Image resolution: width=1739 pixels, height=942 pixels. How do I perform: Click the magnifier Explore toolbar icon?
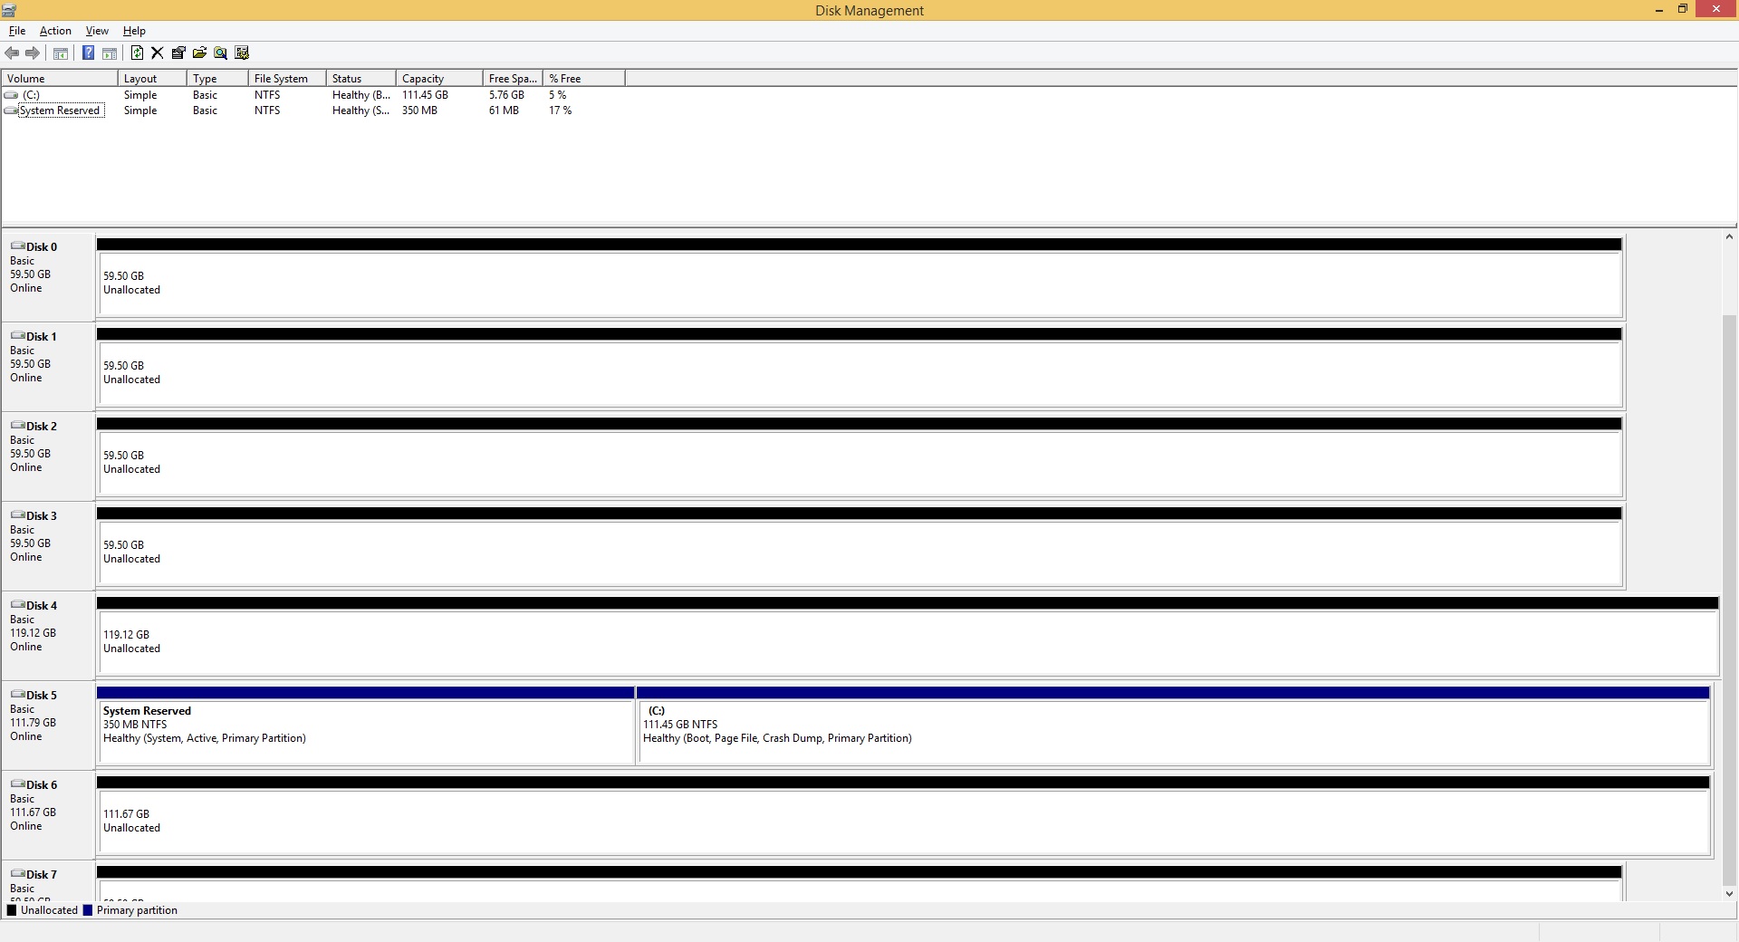[x=220, y=53]
